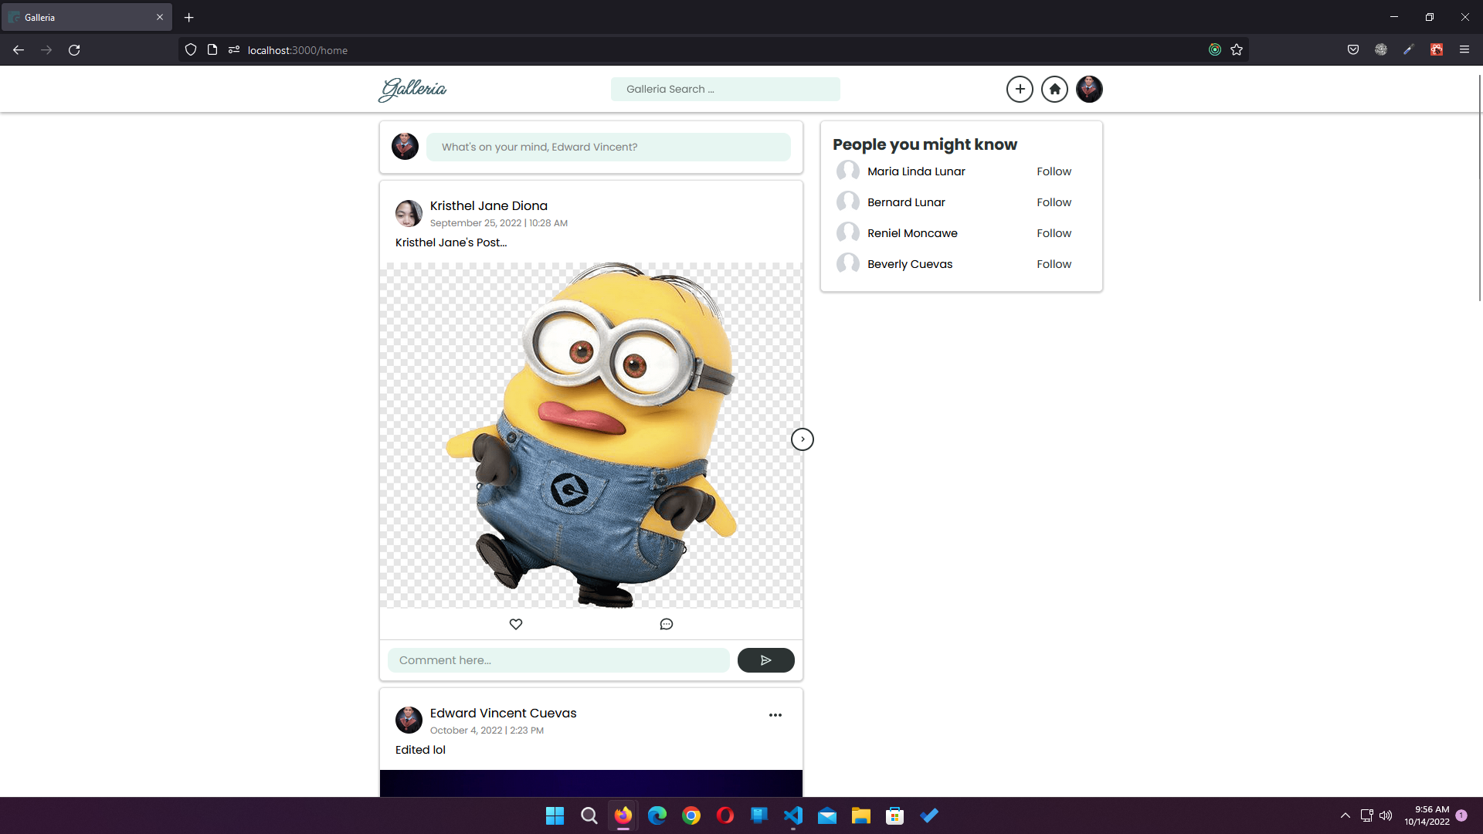Focus the Galleria Search field
1483x834 pixels.
(x=725, y=89)
